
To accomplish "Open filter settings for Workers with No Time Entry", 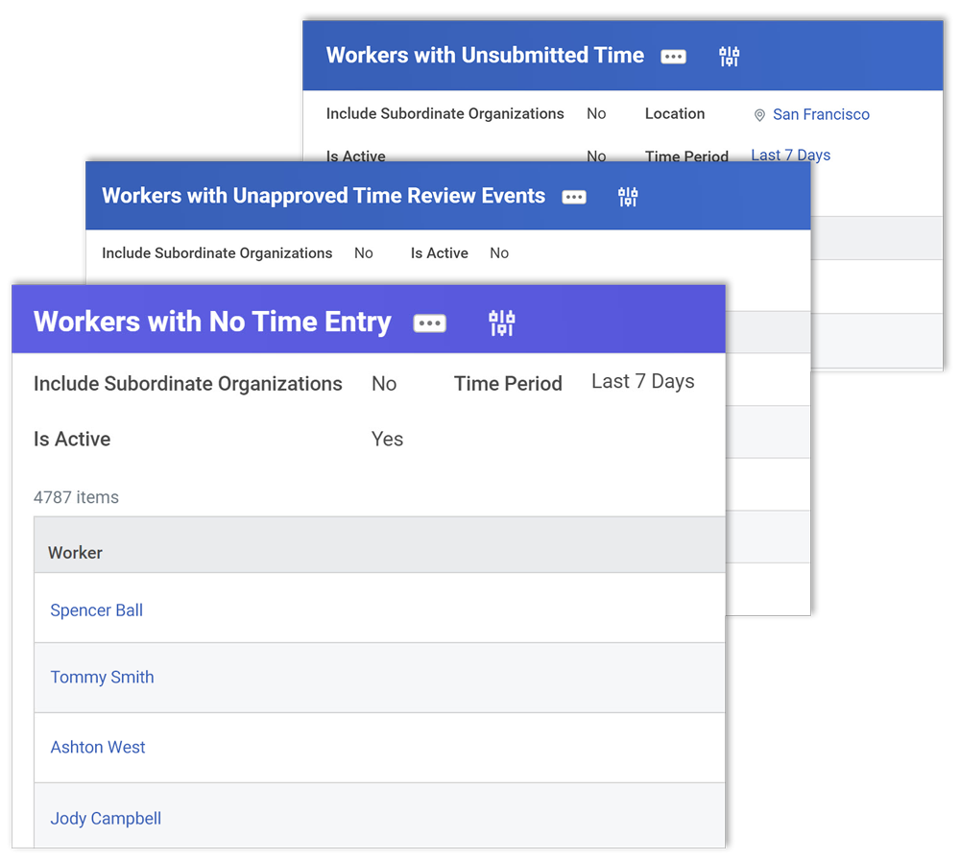I will coord(501,322).
